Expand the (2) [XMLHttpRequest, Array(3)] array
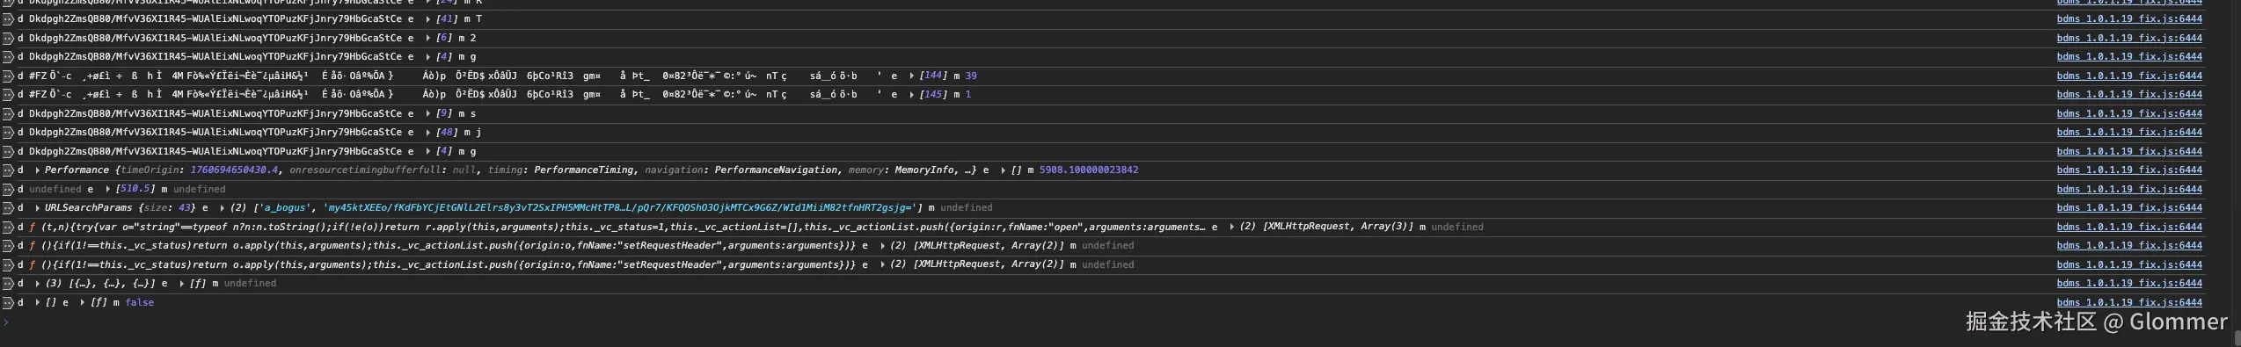 tap(1231, 227)
